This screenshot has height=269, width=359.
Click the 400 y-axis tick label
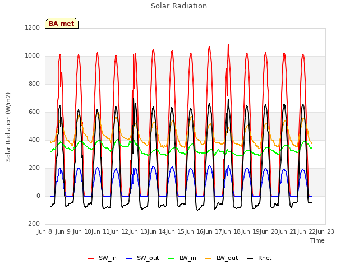pos(34,140)
